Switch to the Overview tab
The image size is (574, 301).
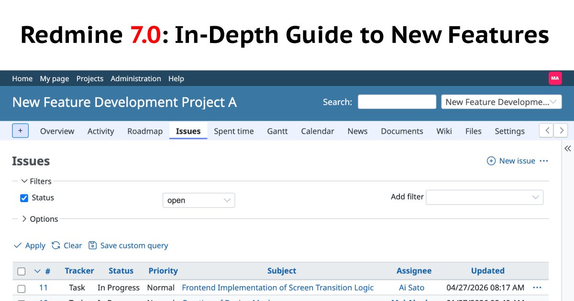pyautogui.click(x=57, y=131)
